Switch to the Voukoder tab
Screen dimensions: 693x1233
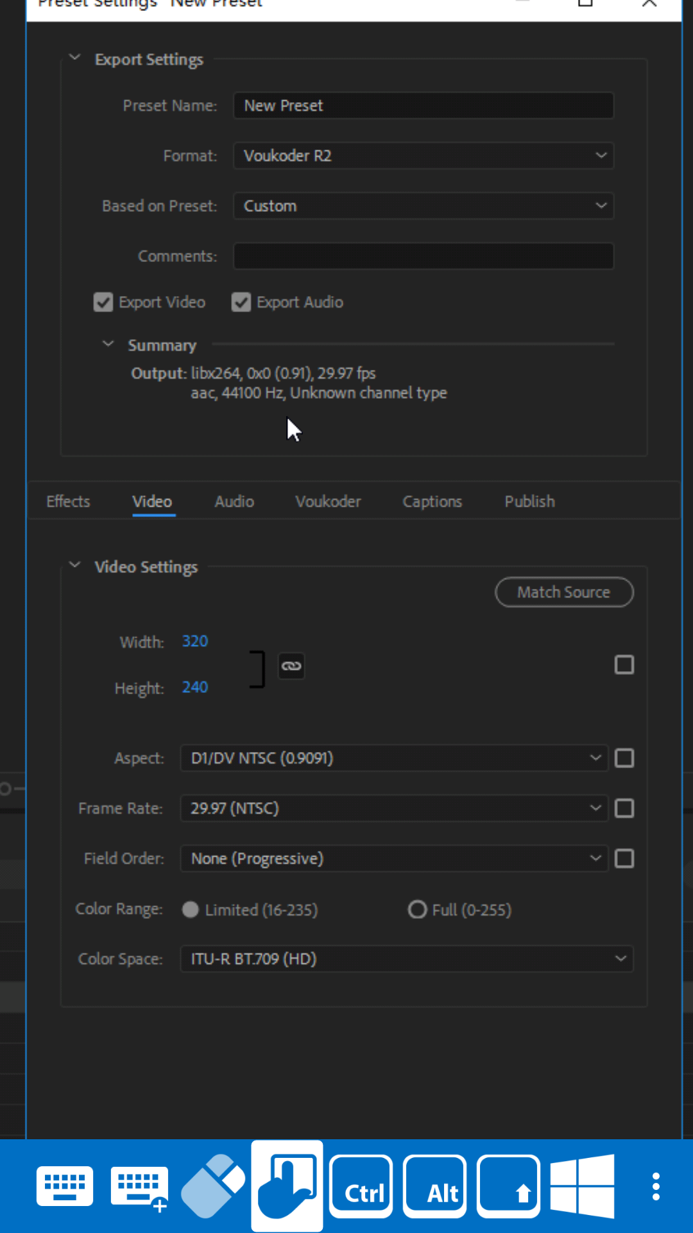(x=328, y=502)
